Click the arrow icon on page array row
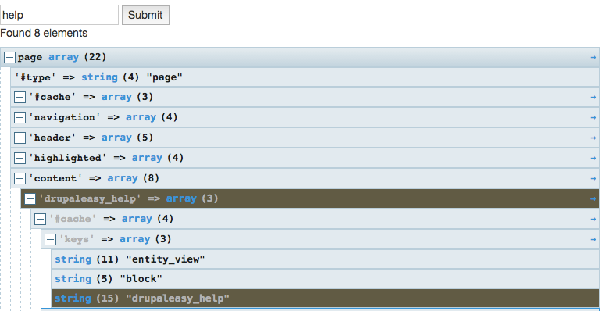This screenshot has width=600, height=311. [593, 57]
